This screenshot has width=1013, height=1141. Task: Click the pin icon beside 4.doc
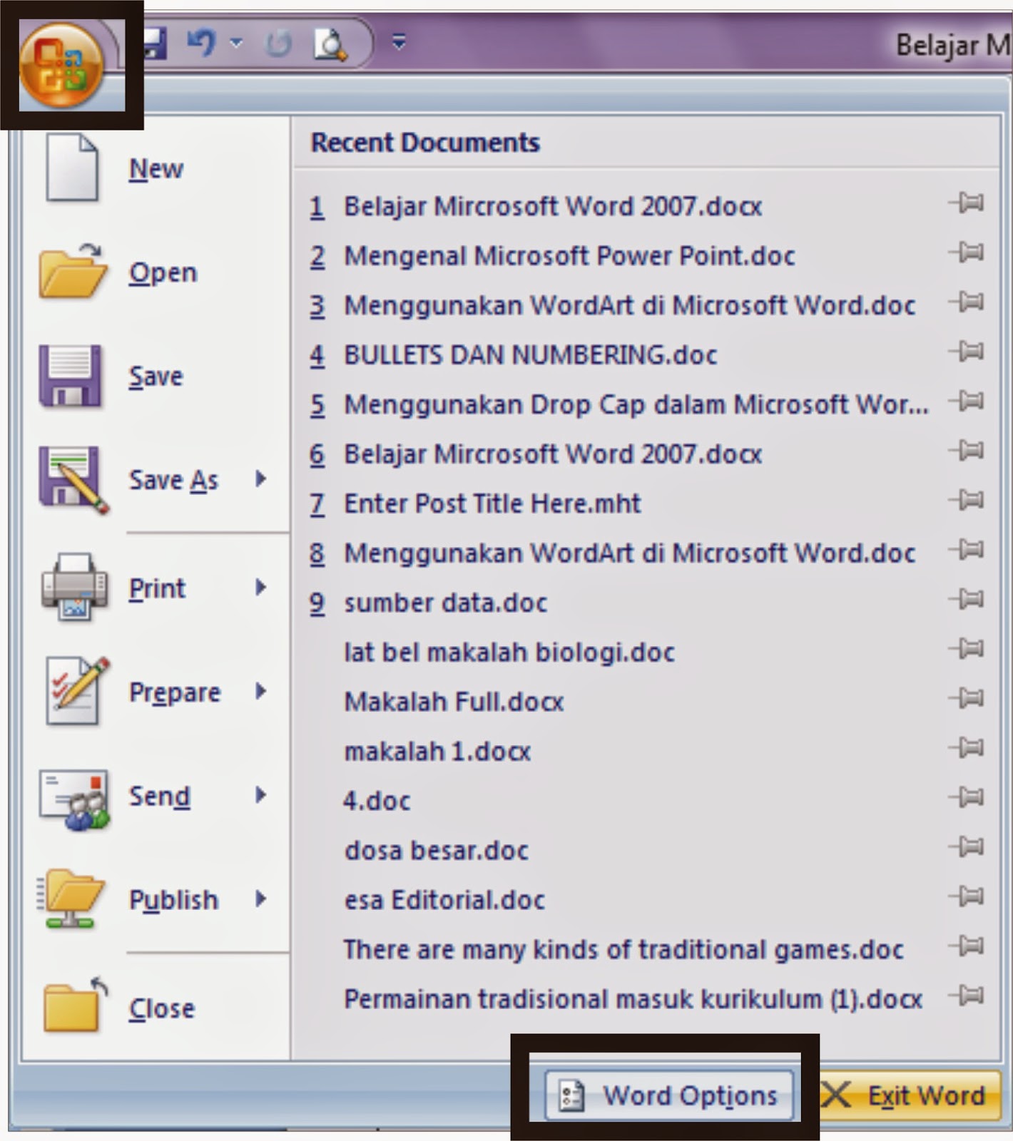(x=967, y=797)
